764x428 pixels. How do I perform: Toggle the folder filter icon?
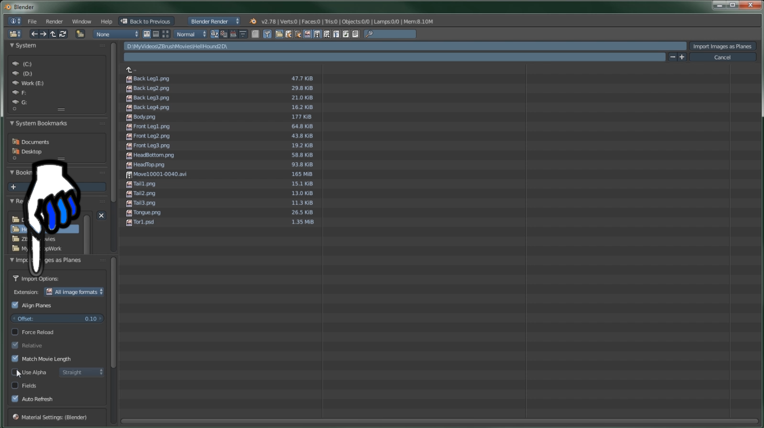(279, 34)
